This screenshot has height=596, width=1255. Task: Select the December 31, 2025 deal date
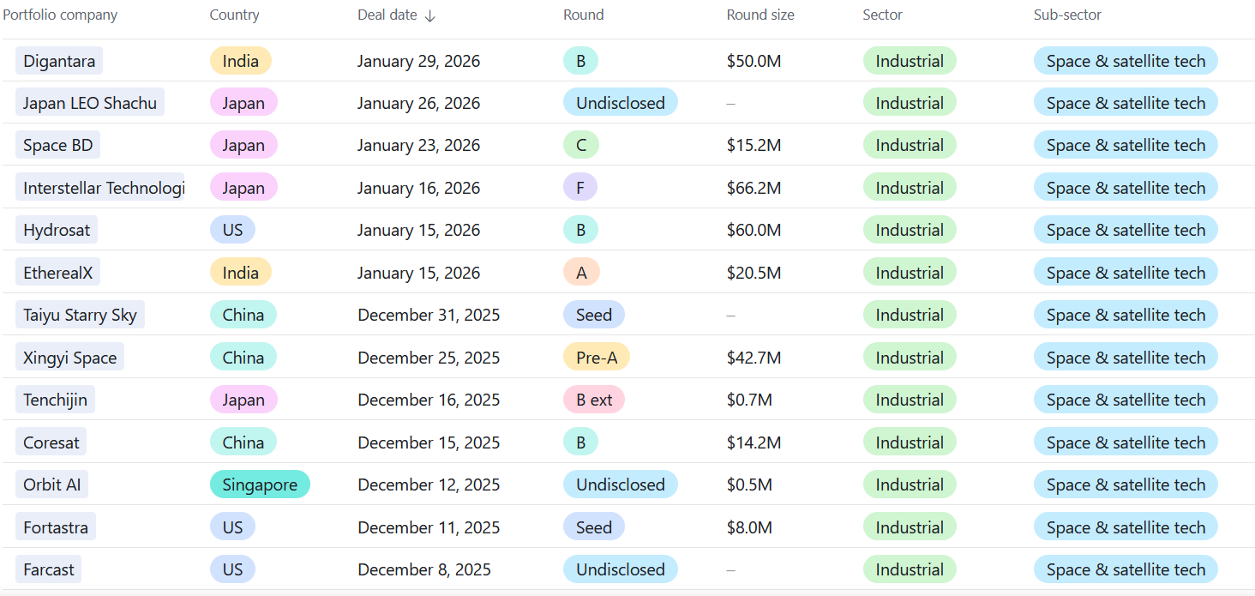(429, 315)
